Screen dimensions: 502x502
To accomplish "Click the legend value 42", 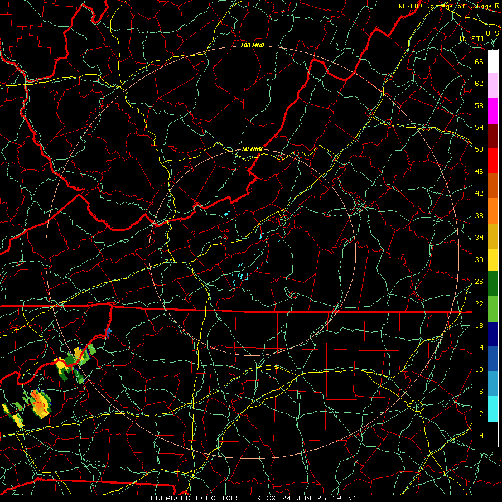I will tap(479, 194).
